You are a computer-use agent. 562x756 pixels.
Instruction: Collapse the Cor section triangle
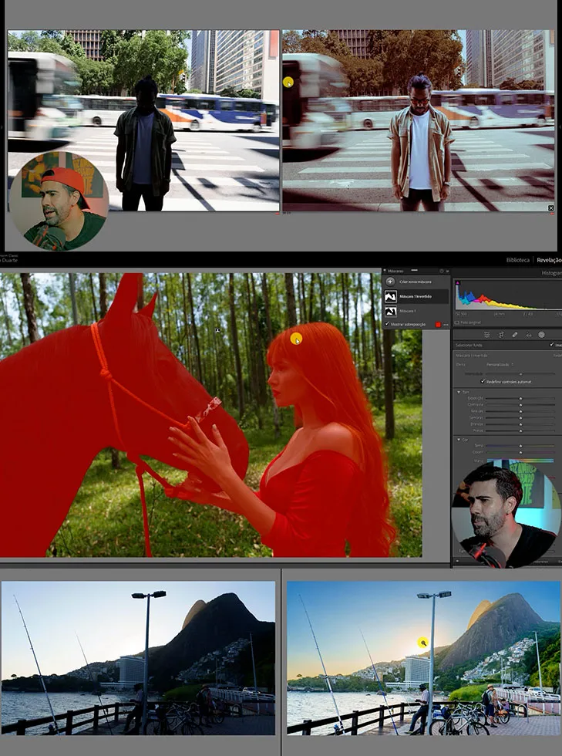459,440
